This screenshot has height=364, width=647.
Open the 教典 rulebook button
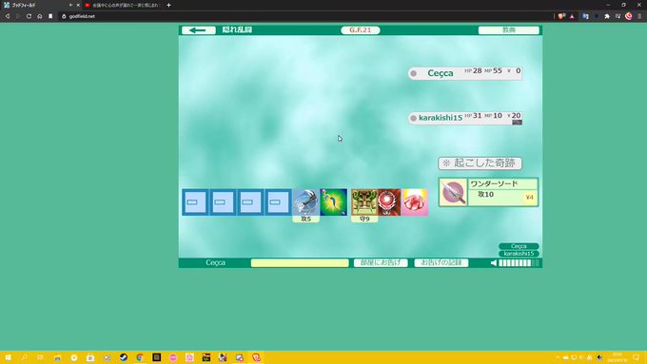point(508,30)
